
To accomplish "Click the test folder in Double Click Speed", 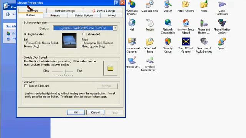I will (110, 68).
